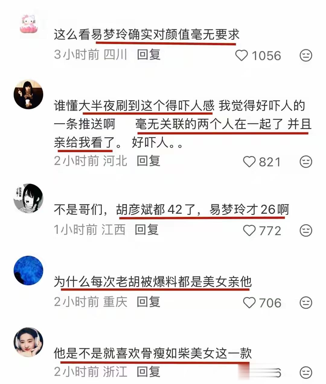The width and height of the screenshot is (326, 384).
Task: Tap dislike face on the Jiangxi comment
Action: 305,231
